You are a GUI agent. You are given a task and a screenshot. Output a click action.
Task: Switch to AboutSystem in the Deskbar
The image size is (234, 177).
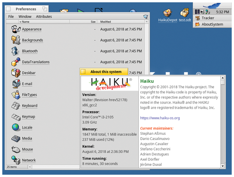(x=212, y=24)
